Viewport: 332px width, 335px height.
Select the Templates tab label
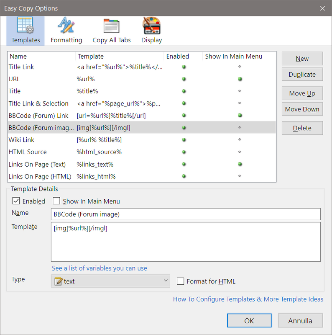click(x=26, y=40)
